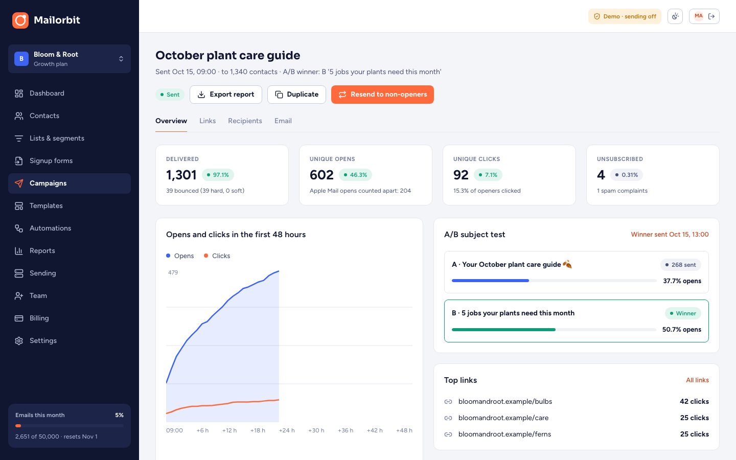Click the emails this month usage bar
The image size is (736, 460).
[x=70, y=426]
